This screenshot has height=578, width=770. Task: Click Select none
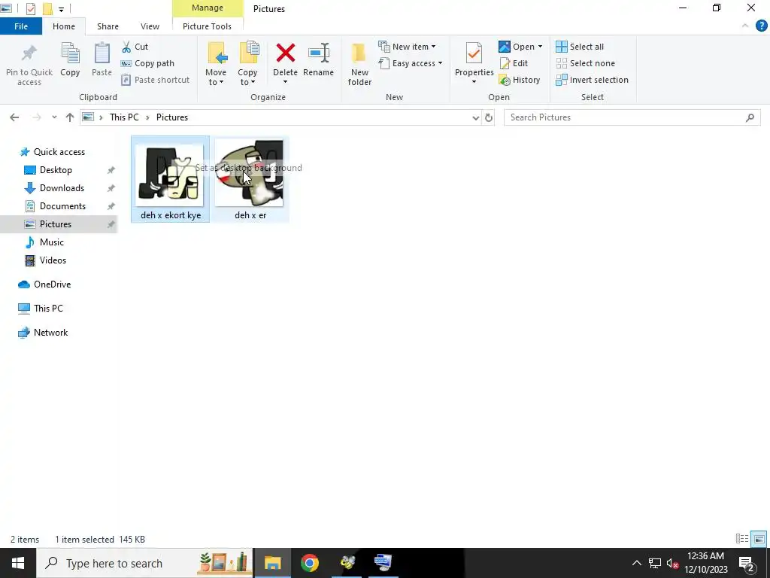(585, 63)
